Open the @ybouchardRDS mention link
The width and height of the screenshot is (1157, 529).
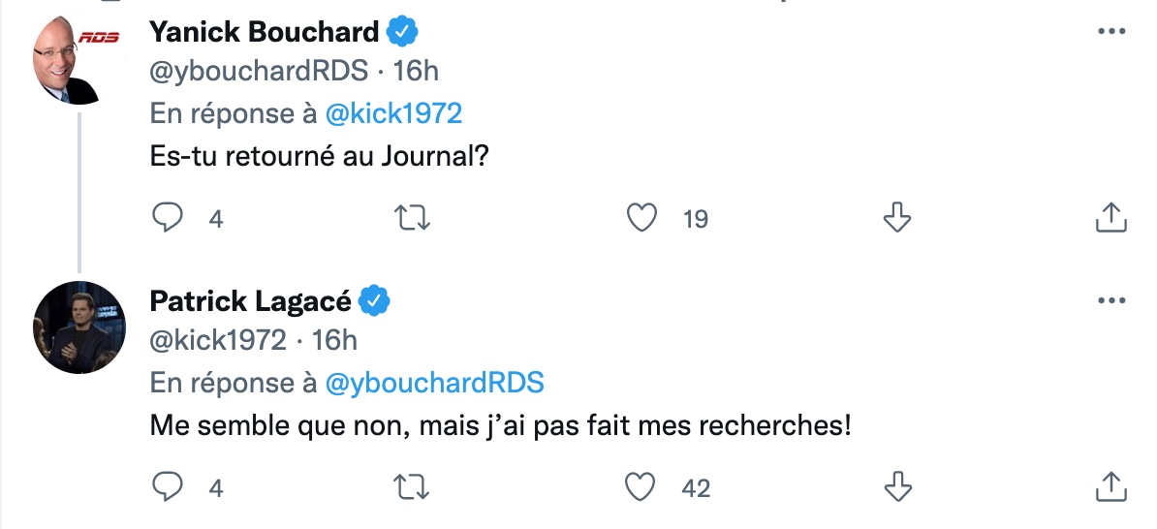(x=434, y=382)
